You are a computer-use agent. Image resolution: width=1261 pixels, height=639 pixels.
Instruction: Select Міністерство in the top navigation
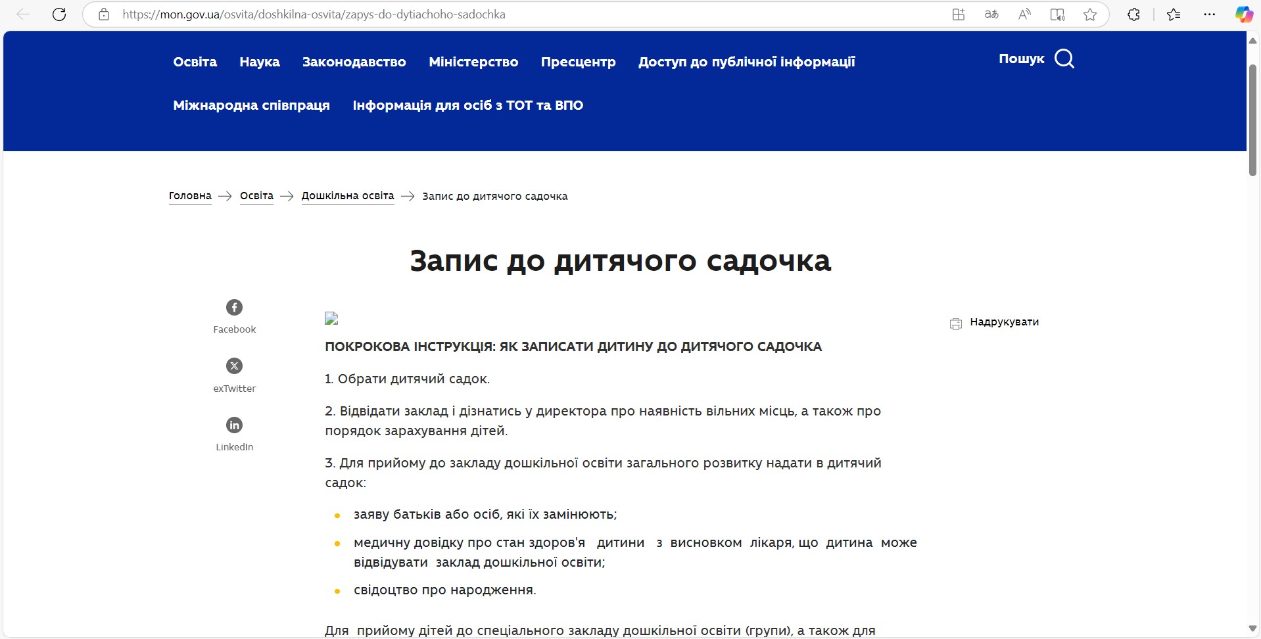[x=473, y=62]
